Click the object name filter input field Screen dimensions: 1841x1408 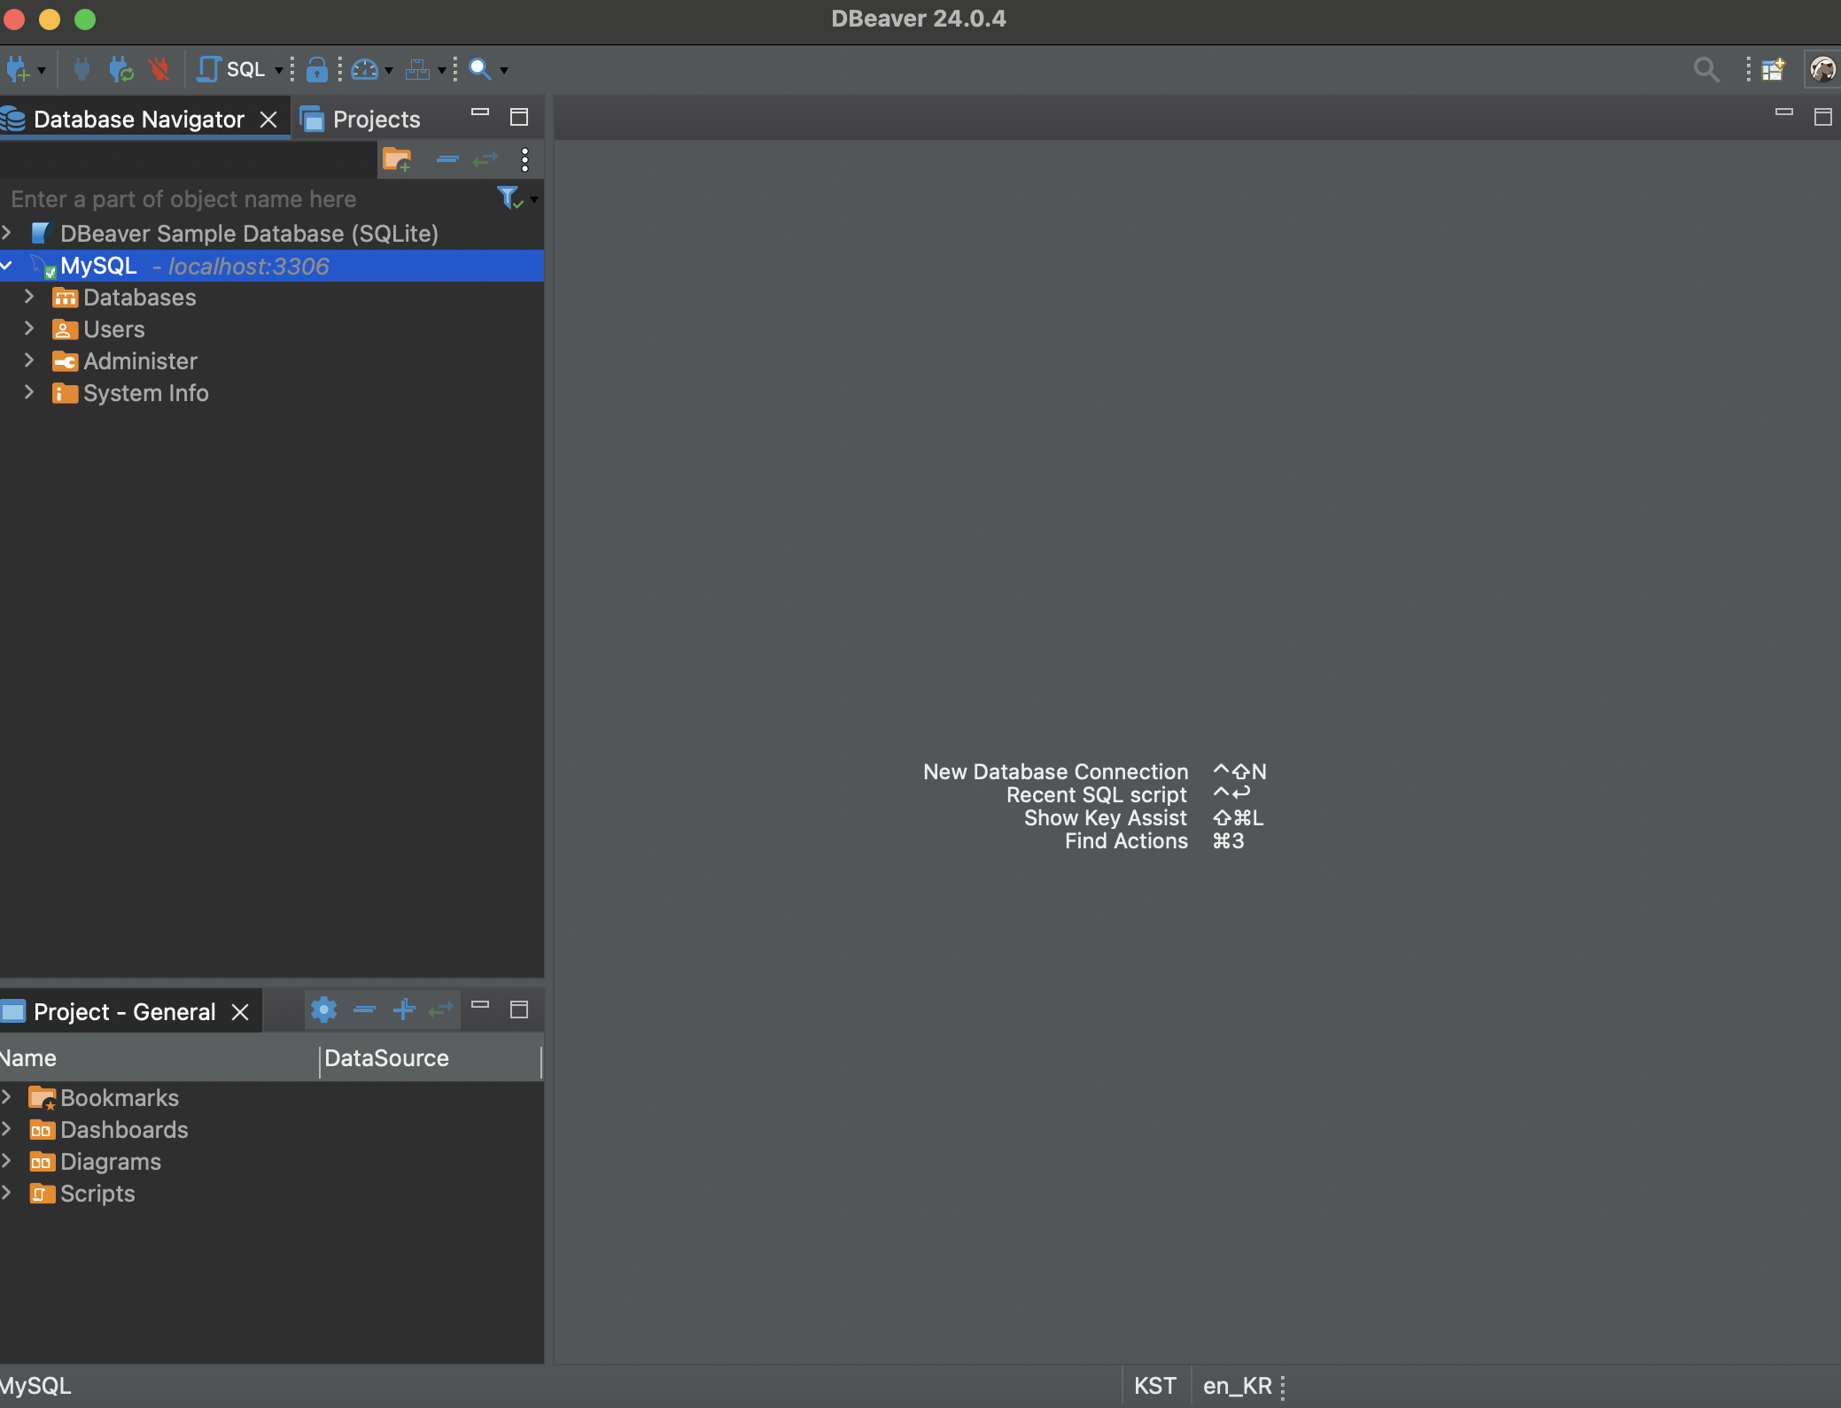pyautogui.click(x=248, y=199)
